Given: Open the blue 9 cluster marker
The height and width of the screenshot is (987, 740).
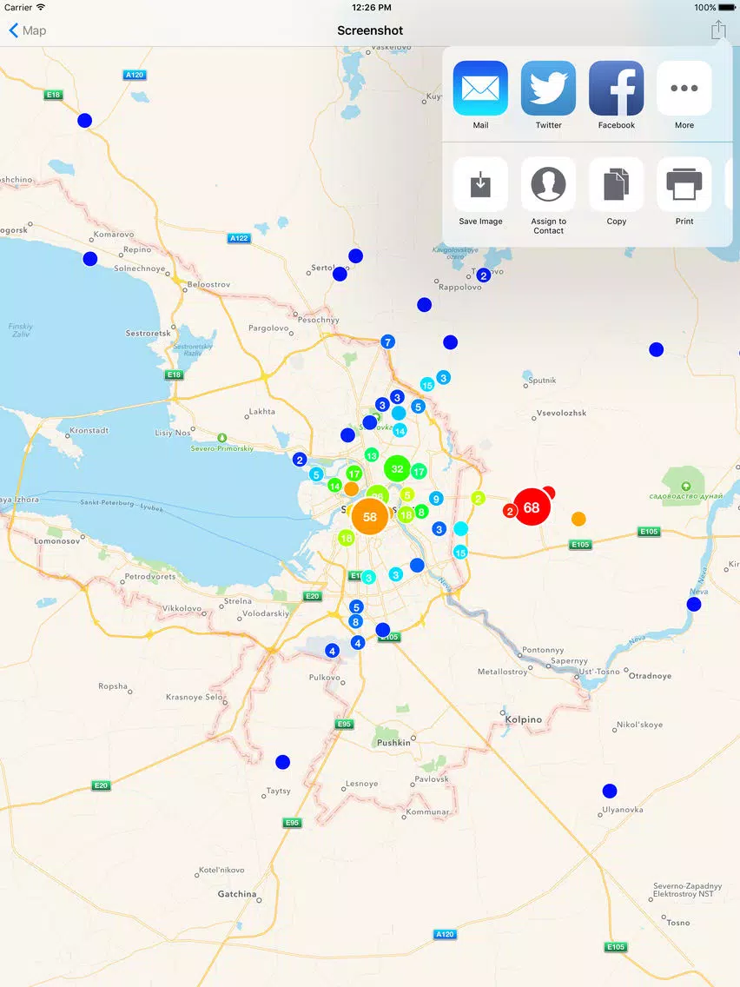Looking at the screenshot, I should (x=436, y=500).
